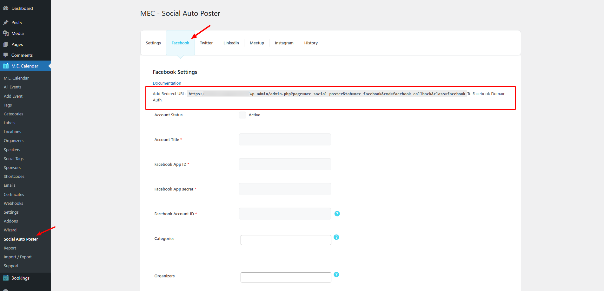Go to All Events
The height and width of the screenshot is (291, 604).
pos(12,87)
